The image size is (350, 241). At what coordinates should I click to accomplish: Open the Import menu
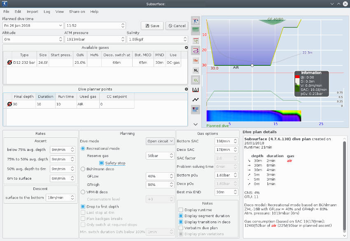32,12
